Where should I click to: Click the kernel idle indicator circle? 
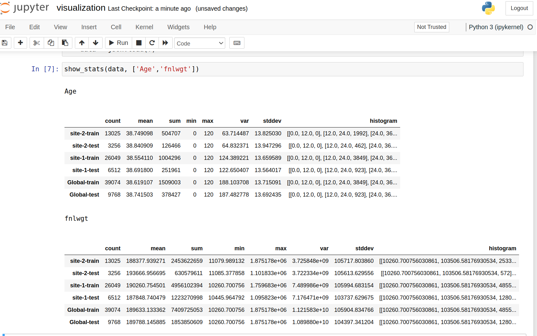click(530, 27)
